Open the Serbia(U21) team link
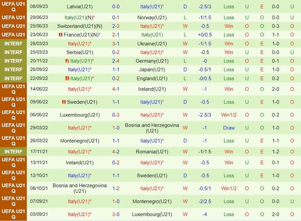The image size is (301, 221). [x=80, y=52]
